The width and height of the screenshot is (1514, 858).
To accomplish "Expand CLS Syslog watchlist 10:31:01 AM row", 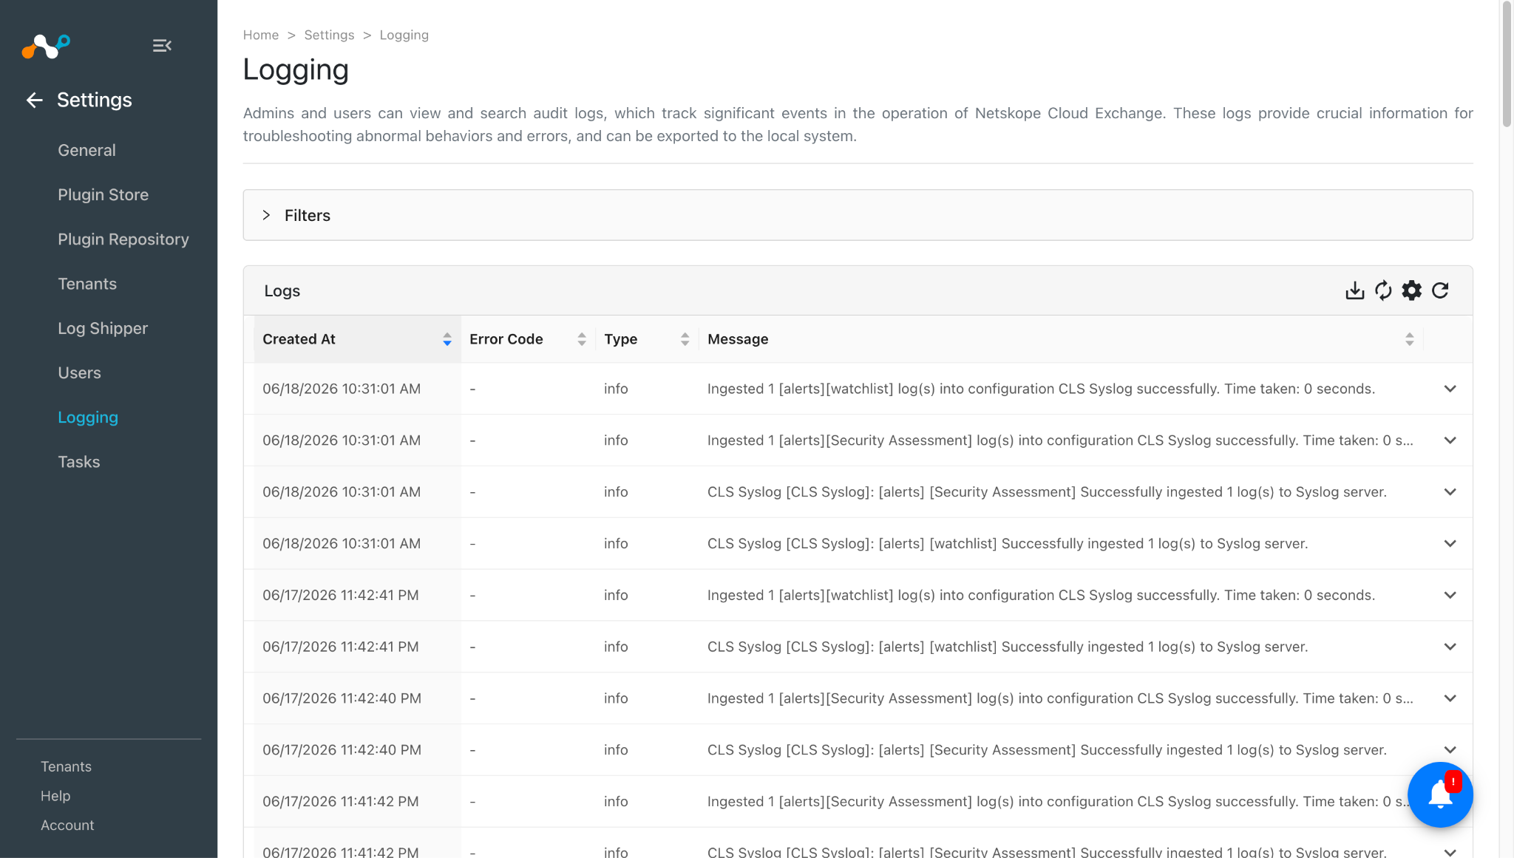I will click(1450, 544).
